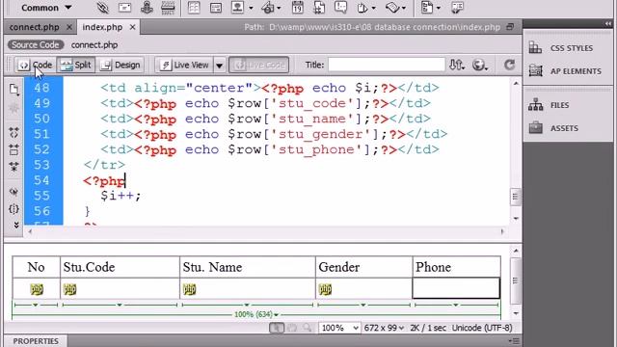Image resolution: width=617 pixels, height=347 pixels.
Task: Click the Script insert icon
Action: click(x=392, y=8)
